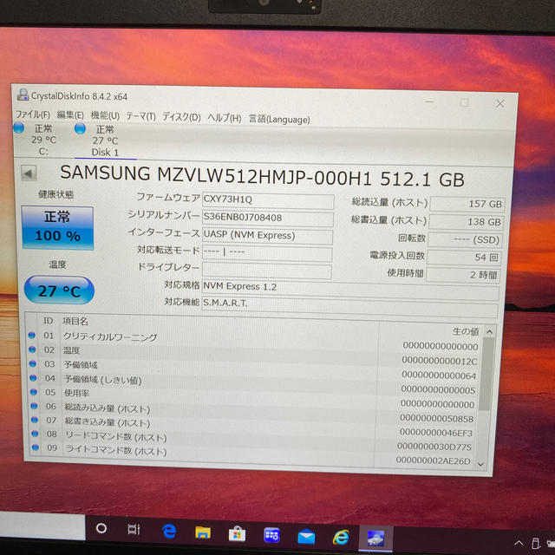Open Microsoft Store from the taskbar
The height and width of the screenshot is (555, 555).
coord(237,534)
